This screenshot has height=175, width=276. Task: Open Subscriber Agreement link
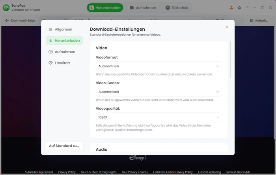39,172
